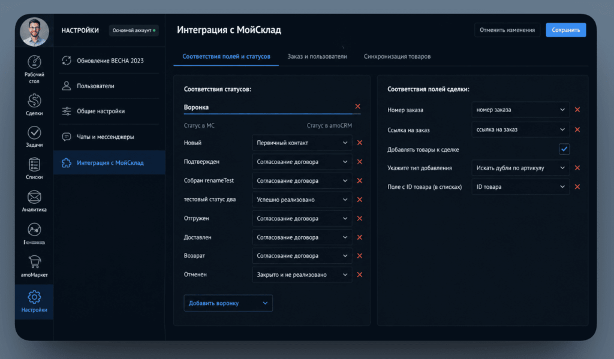Click the Обновление ВЕСНА 2023 refresh icon
Screen dimensions: 614x359
[67, 61]
